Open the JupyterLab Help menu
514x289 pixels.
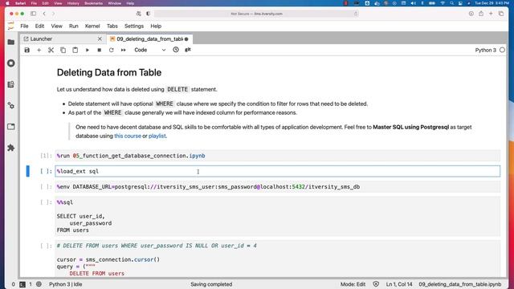[x=156, y=26]
